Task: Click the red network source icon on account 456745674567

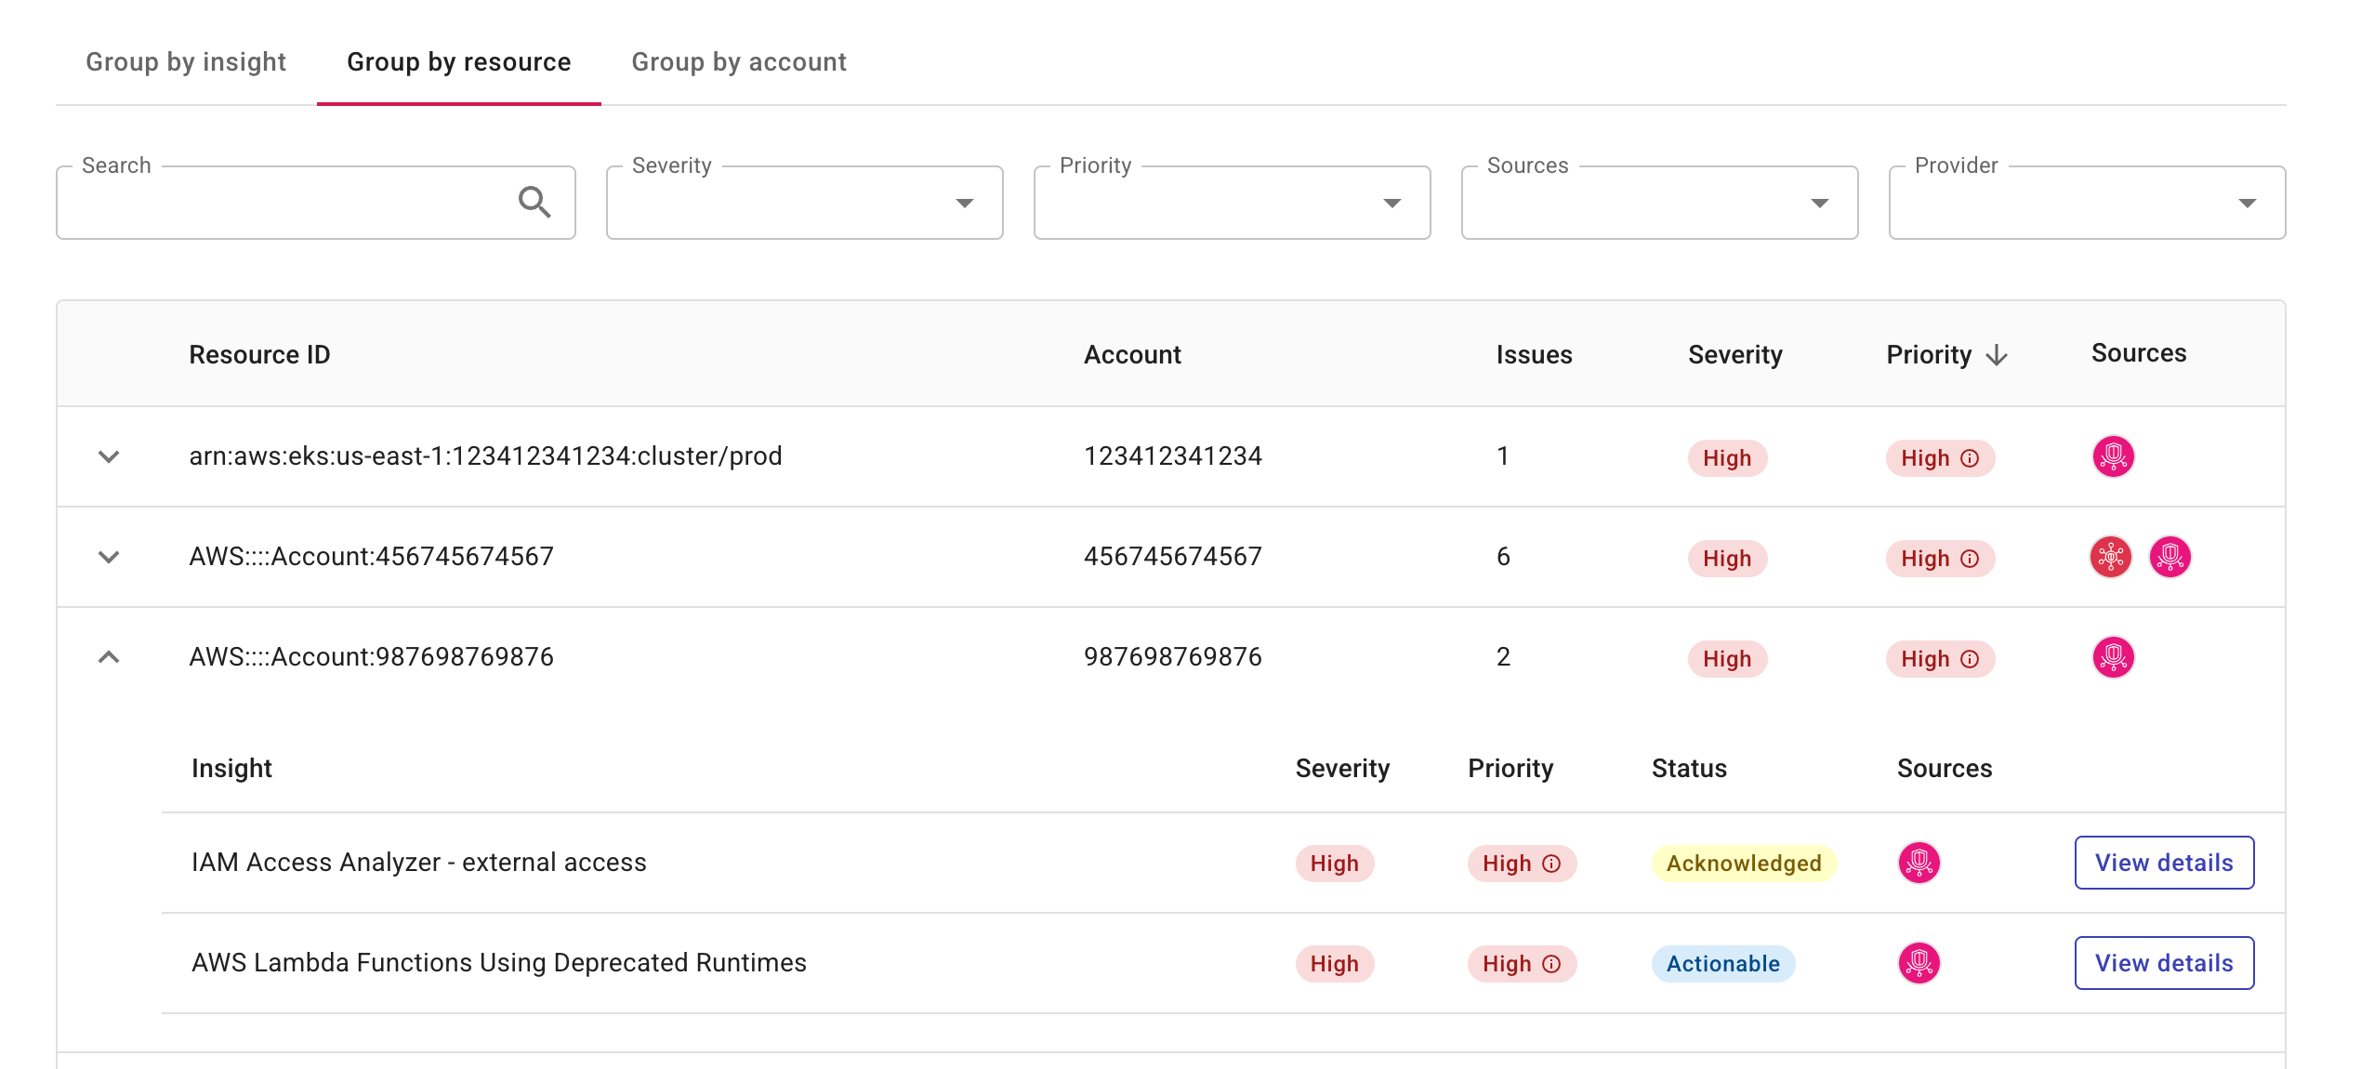Action: [2111, 557]
